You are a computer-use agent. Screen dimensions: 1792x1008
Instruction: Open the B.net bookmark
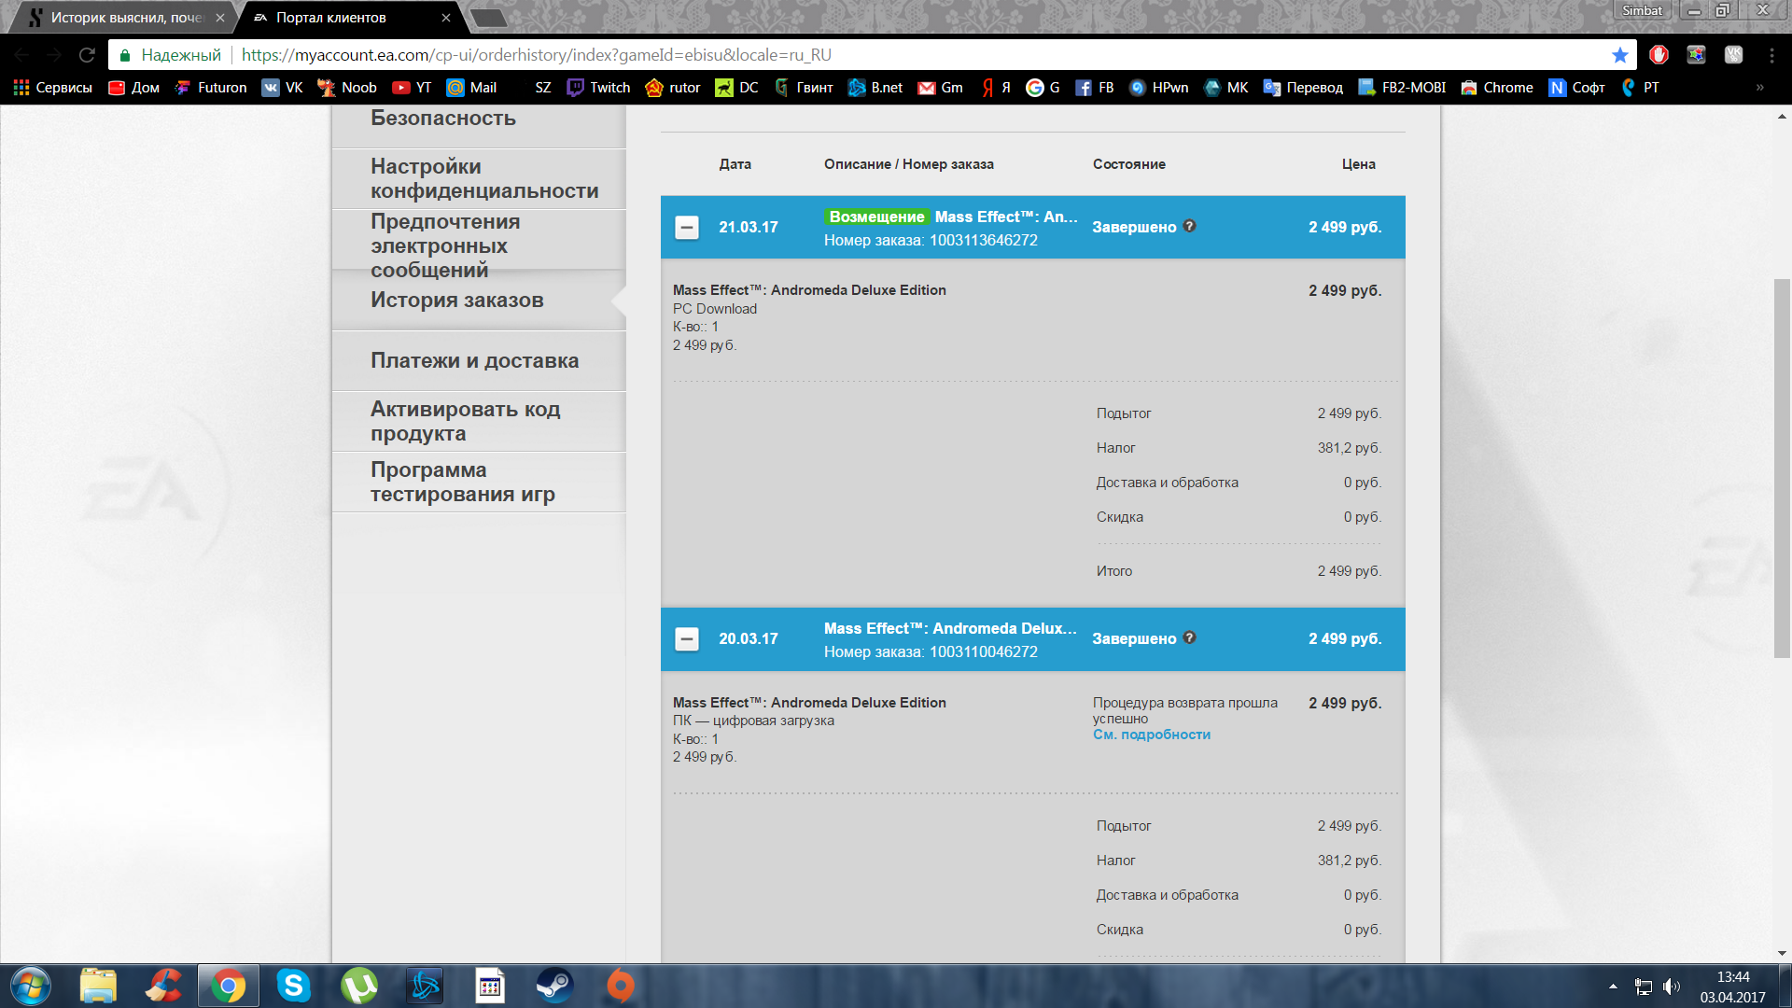[875, 88]
